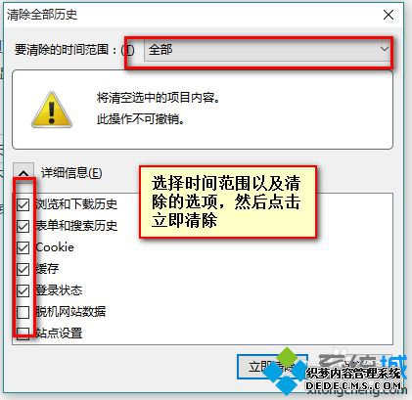412x400 pixels.
Task: Uncheck the 缓存 cache checkbox
Action: [x=23, y=269]
